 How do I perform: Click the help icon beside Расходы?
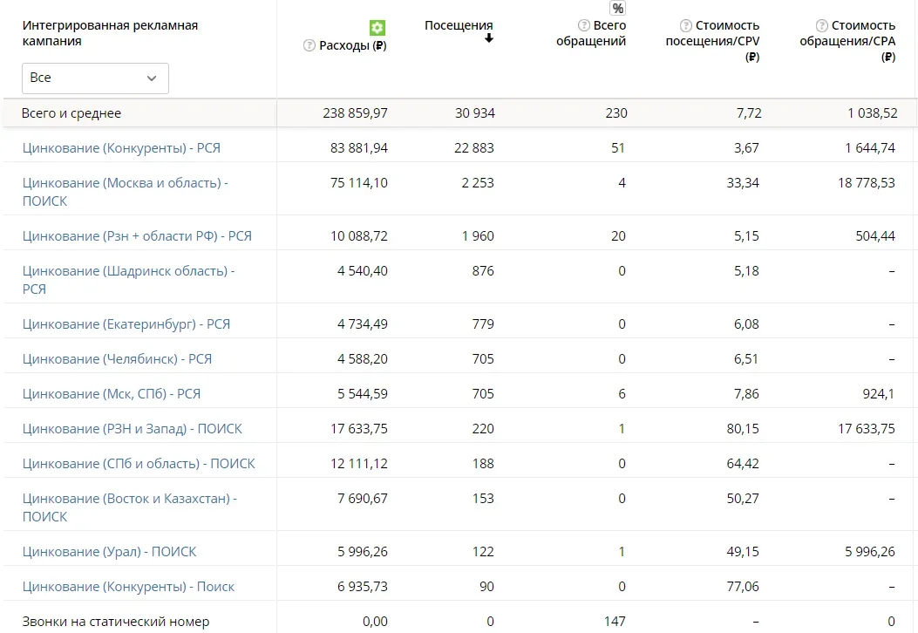309,46
